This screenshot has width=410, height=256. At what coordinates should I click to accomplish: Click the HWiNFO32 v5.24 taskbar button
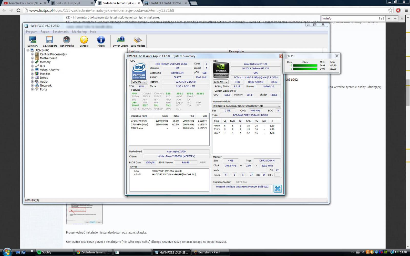[171, 252]
